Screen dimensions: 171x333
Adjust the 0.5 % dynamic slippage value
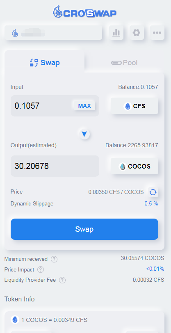click(x=151, y=204)
